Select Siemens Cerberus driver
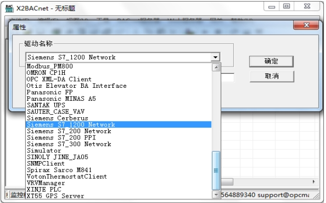 118,118
